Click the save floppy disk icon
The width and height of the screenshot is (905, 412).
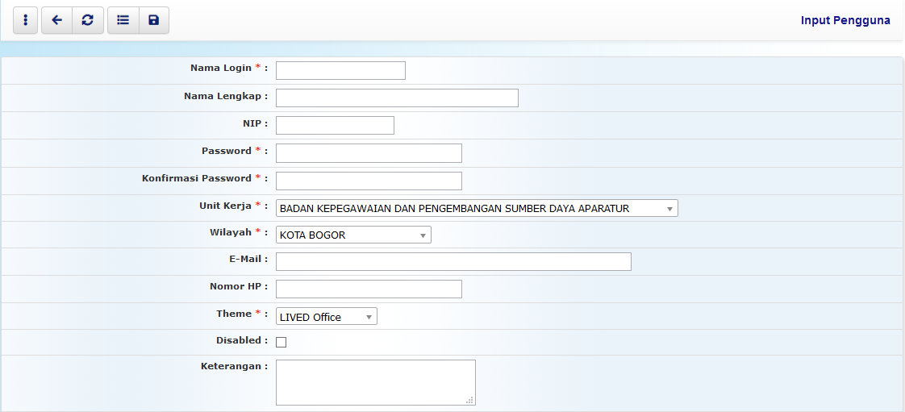click(153, 20)
